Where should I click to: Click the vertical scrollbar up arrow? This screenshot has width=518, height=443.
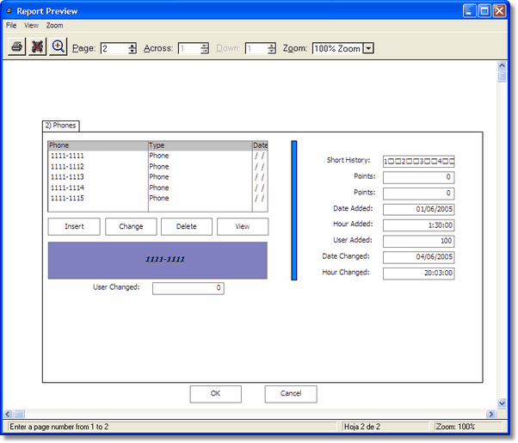click(x=502, y=65)
